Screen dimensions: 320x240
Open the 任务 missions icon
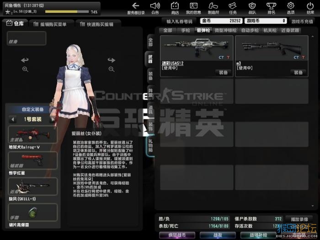[x=233, y=8]
